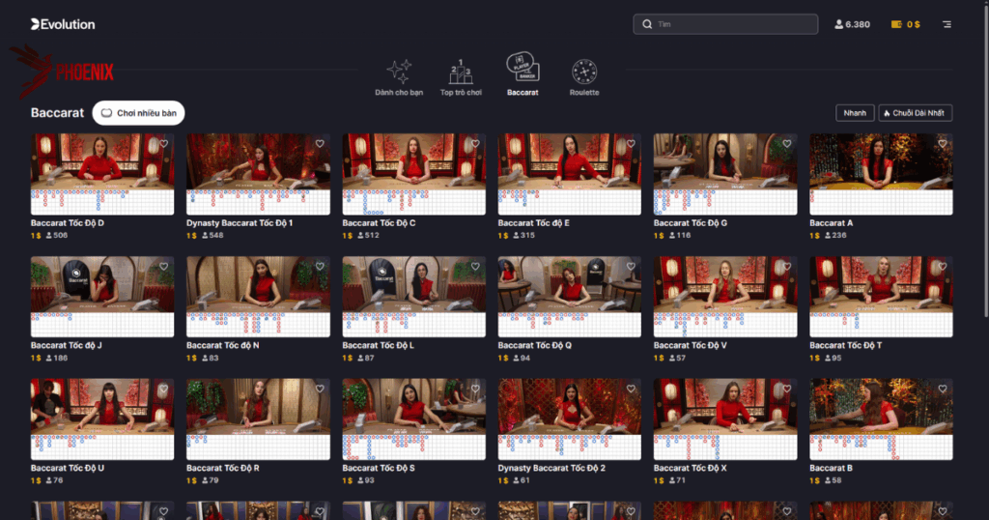
Task: Favorite Baccarat Tốc Độ L heart icon
Action: 475,267
